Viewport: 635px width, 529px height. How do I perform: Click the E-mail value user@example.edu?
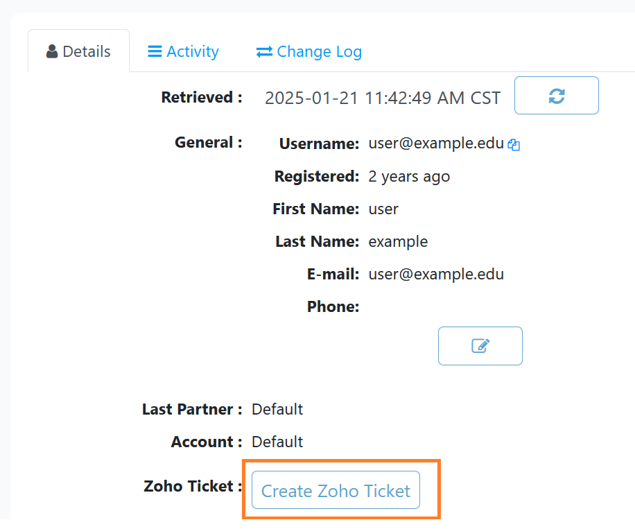coord(435,274)
